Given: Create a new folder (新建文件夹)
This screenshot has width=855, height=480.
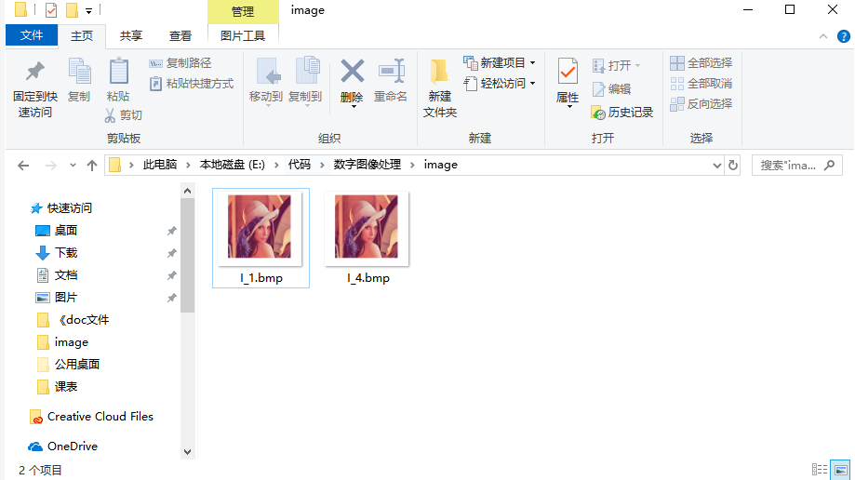Looking at the screenshot, I should [439, 88].
